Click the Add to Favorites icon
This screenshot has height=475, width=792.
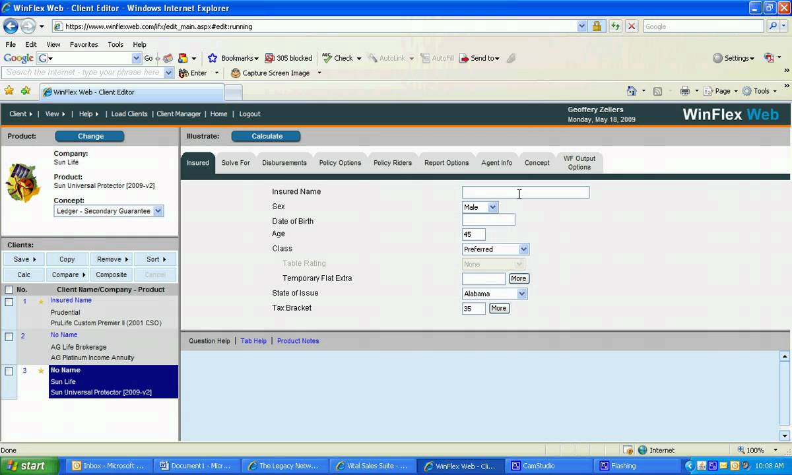(26, 91)
